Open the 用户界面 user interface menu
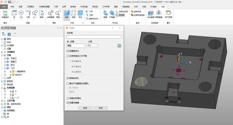The width and height of the screenshot is (233, 125). [x=169, y=14]
